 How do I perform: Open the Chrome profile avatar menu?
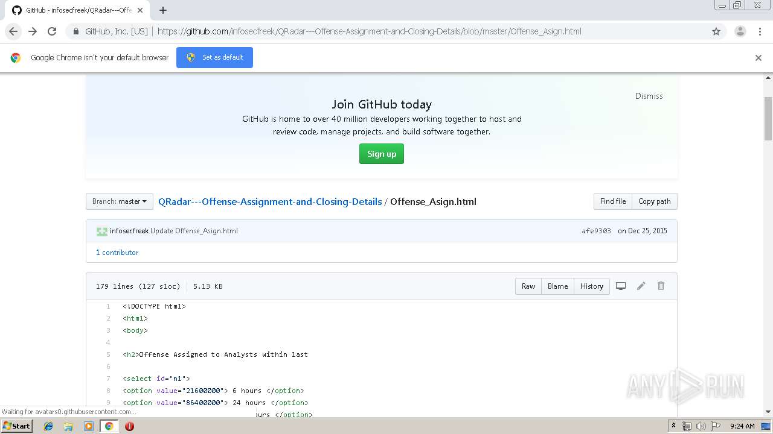740,31
